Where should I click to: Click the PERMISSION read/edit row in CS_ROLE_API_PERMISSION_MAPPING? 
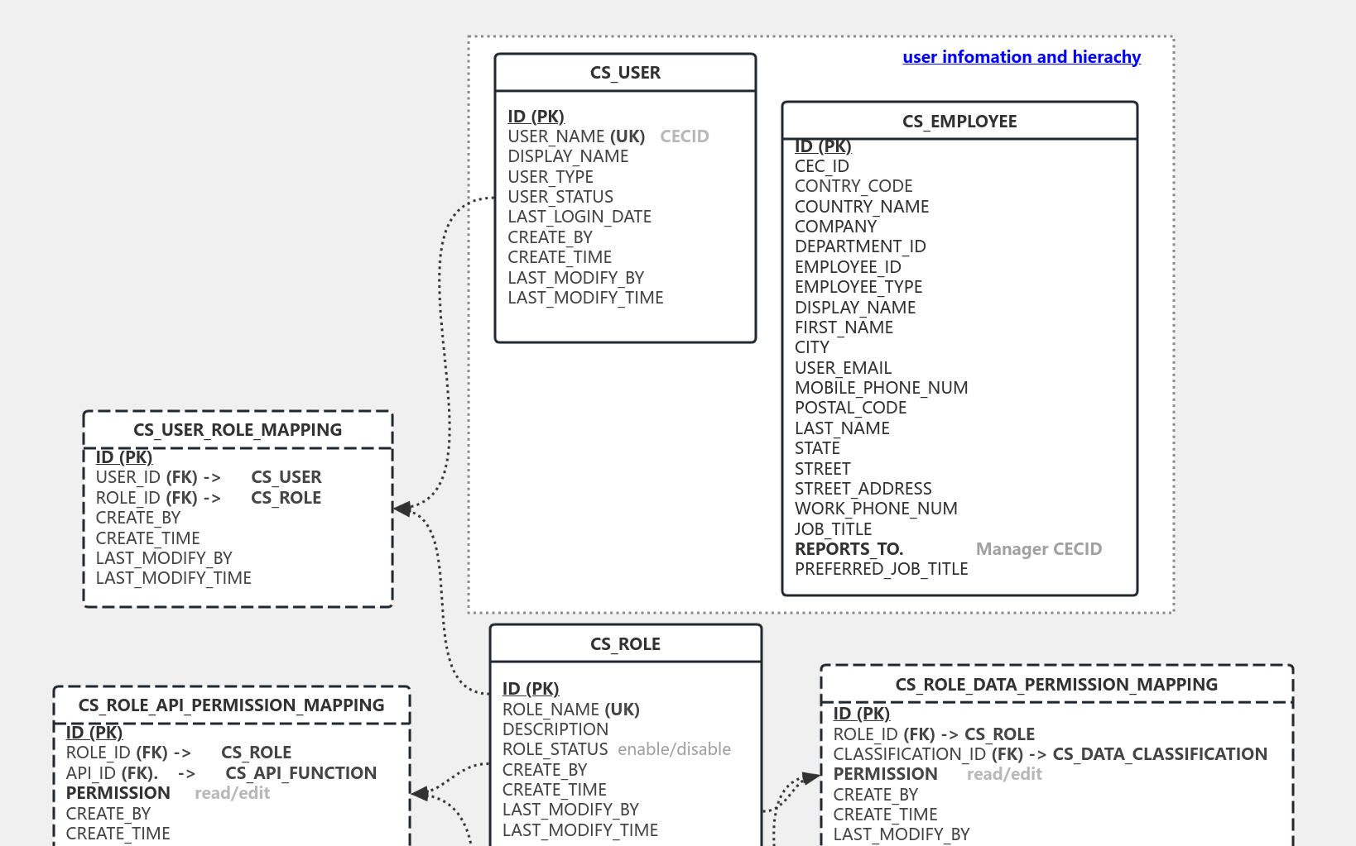[166, 792]
